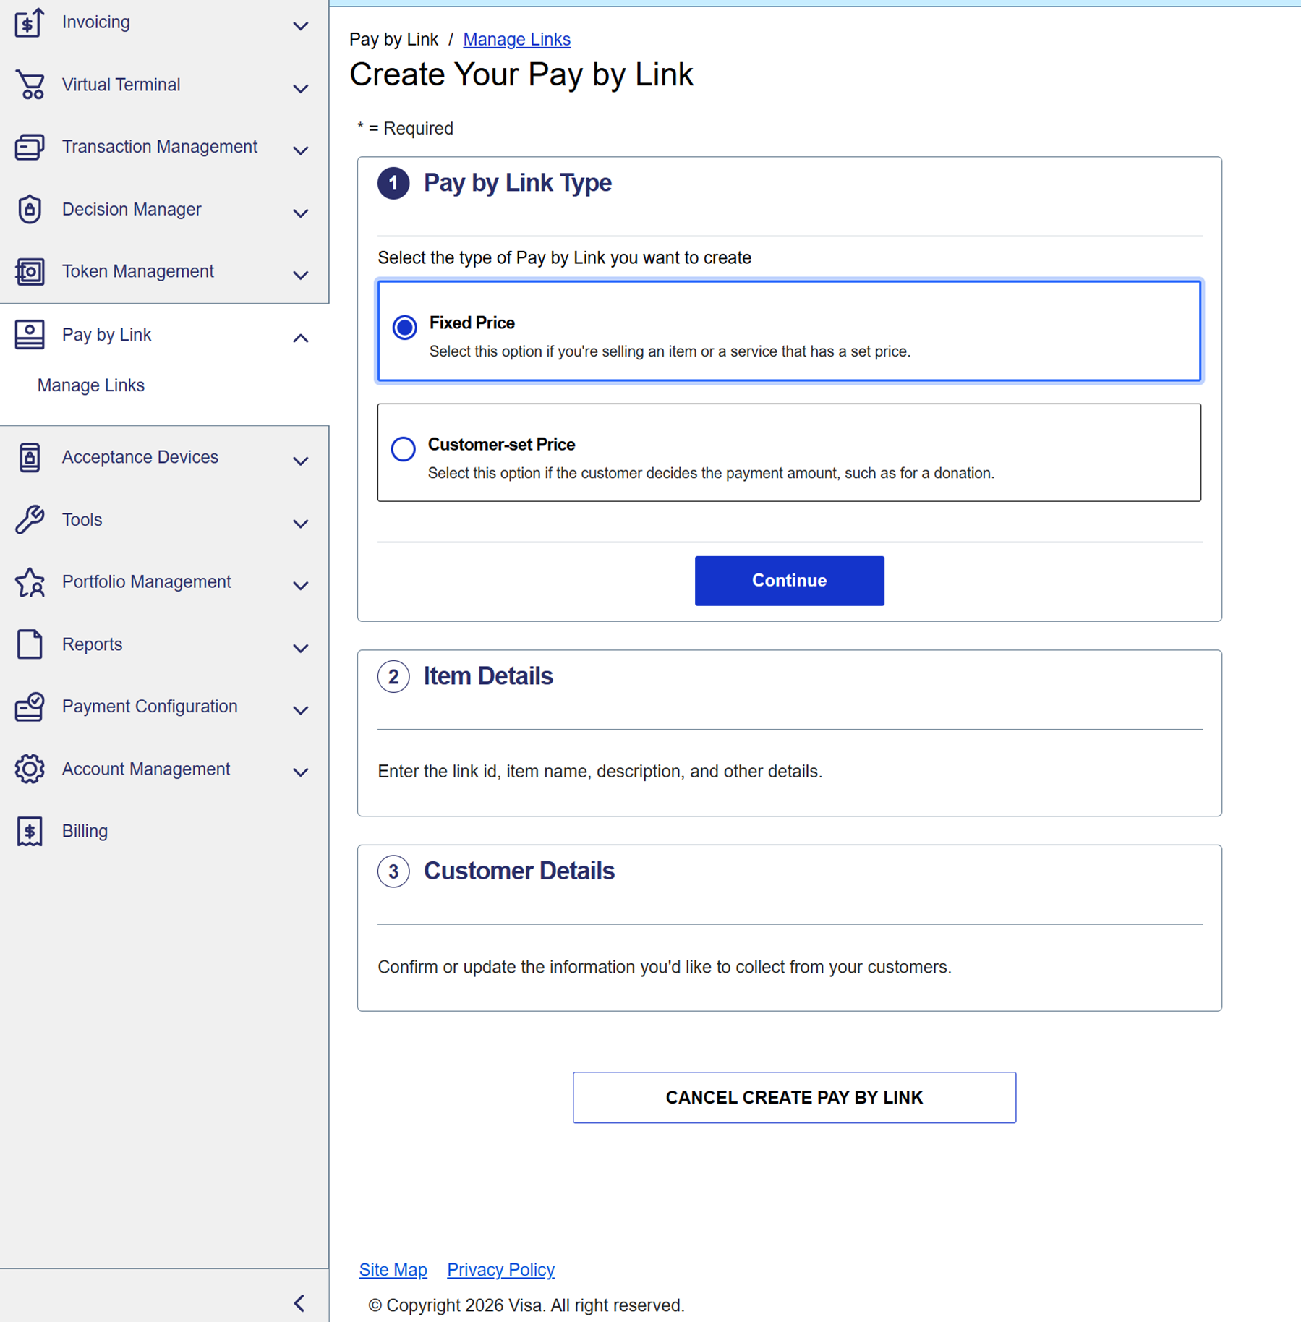Click the Acceptance Devices icon
Image resolution: width=1301 pixels, height=1322 pixels.
tap(30, 458)
